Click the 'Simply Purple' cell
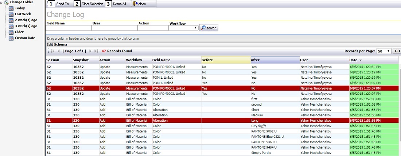 276,153
